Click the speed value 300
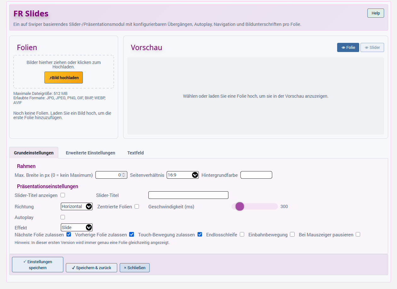 click(284, 207)
